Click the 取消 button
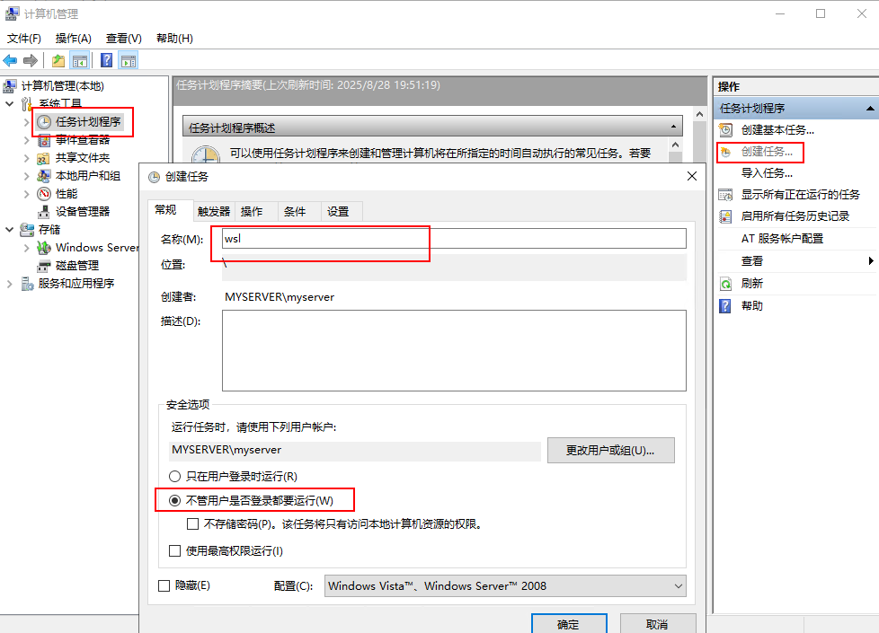This screenshot has height=633, width=879. 658,623
